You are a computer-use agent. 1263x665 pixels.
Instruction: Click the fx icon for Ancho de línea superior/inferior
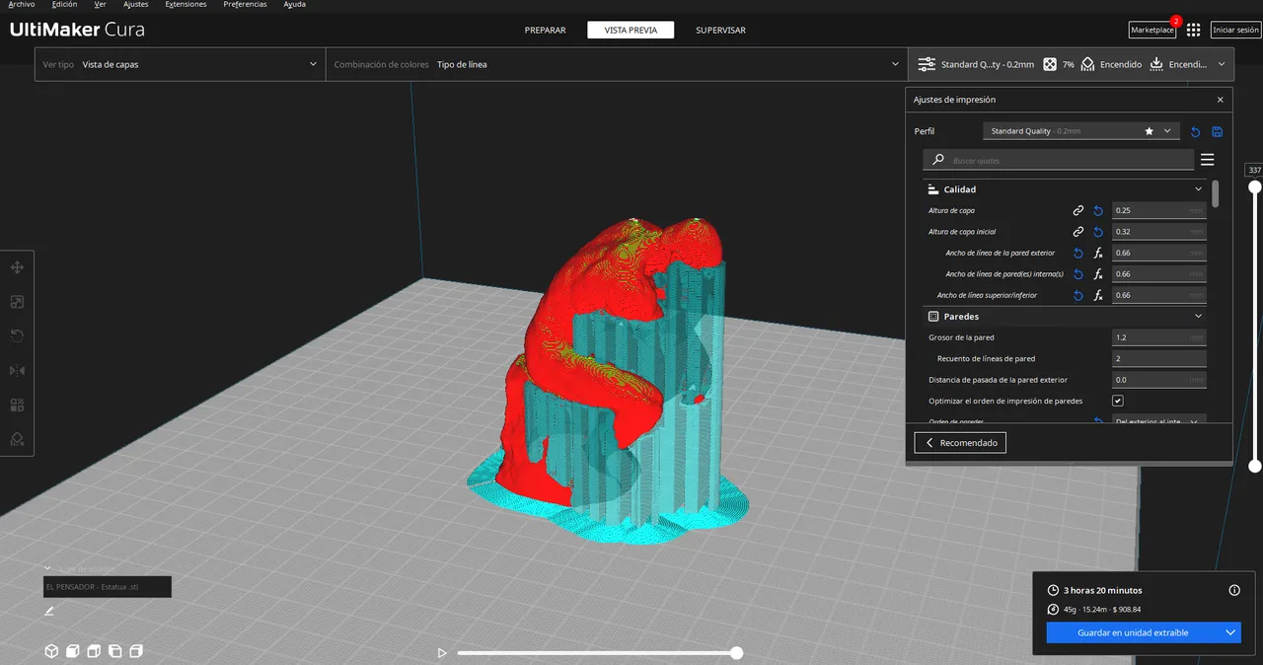pyautogui.click(x=1098, y=295)
